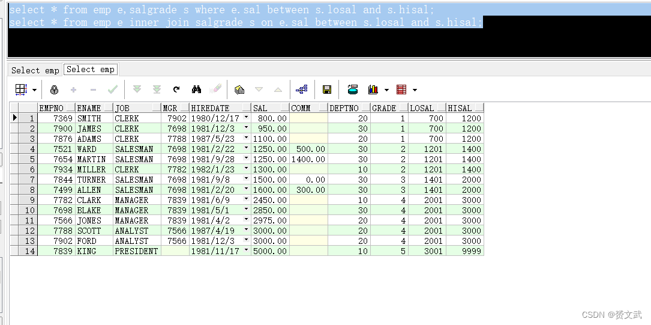Refresh the query results grid

pos(176,90)
